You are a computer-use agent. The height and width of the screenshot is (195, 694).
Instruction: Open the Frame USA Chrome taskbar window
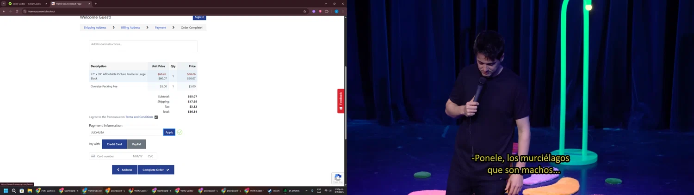coord(92,190)
